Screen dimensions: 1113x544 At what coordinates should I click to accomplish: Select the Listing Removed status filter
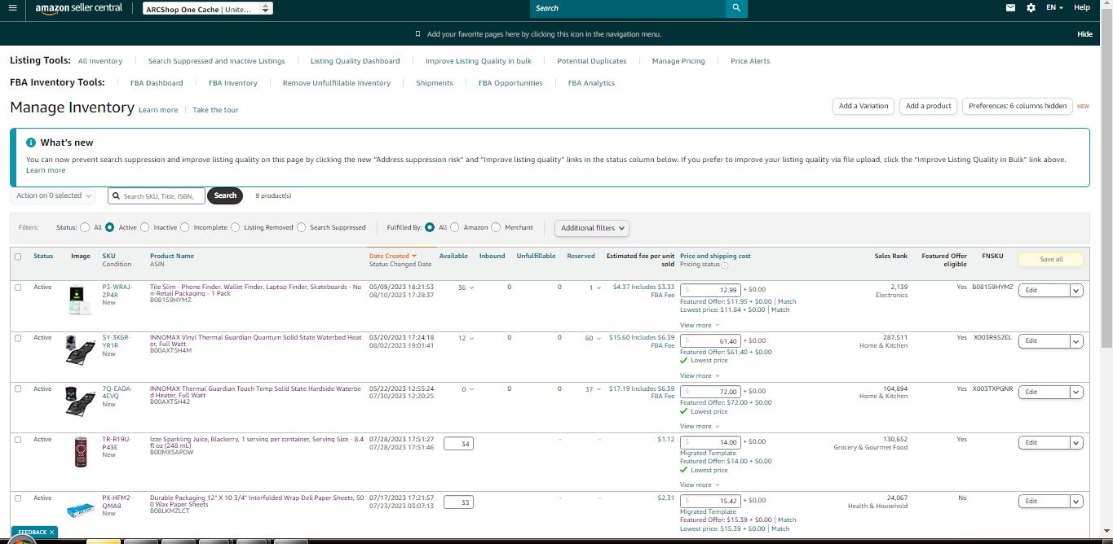[x=236, y=227]
